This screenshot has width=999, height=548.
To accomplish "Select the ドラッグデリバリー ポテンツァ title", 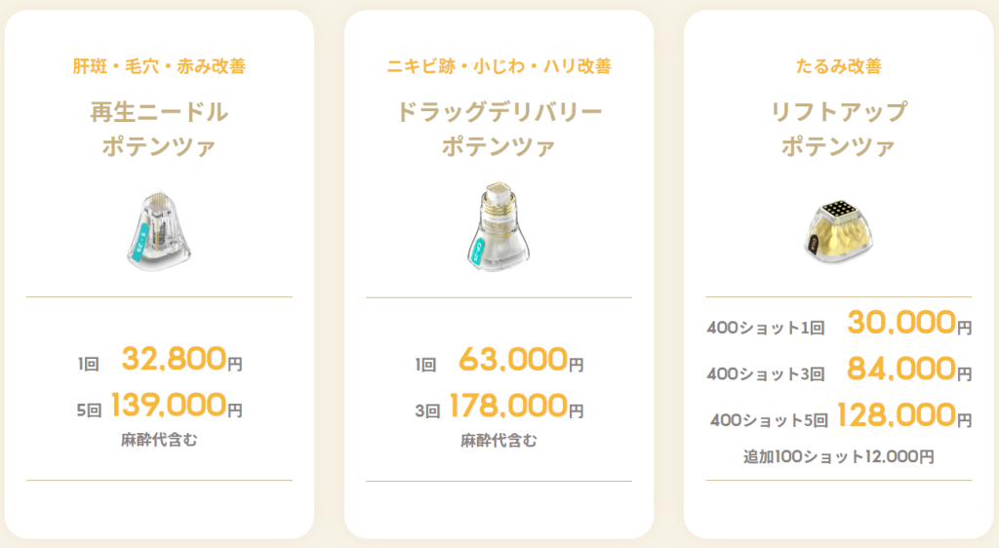I will coord(499,130).
